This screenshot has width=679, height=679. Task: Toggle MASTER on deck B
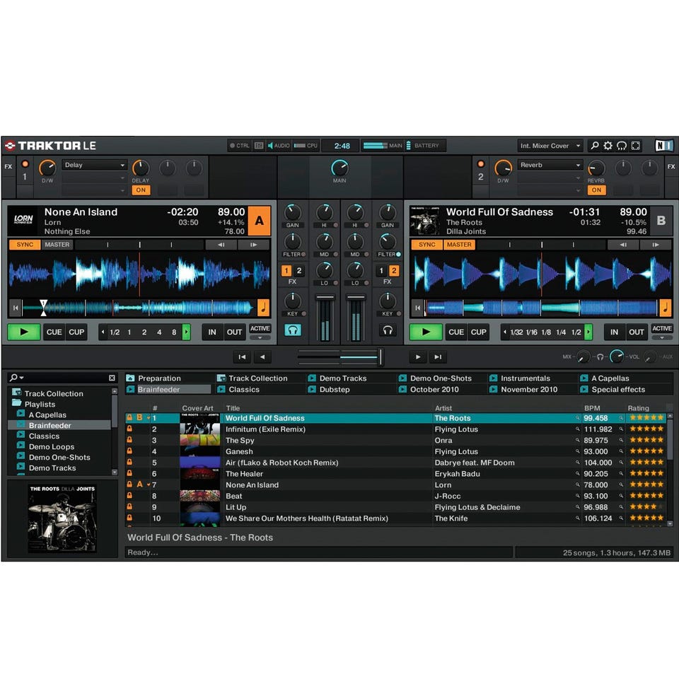pyautogui.click(x=459, y=245)
